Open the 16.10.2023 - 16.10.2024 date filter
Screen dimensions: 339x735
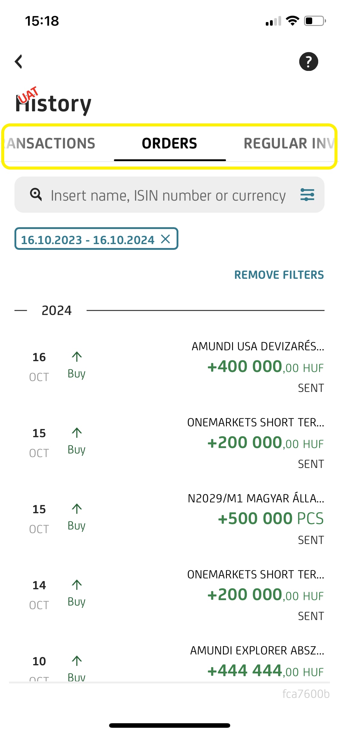pos(87,240)
